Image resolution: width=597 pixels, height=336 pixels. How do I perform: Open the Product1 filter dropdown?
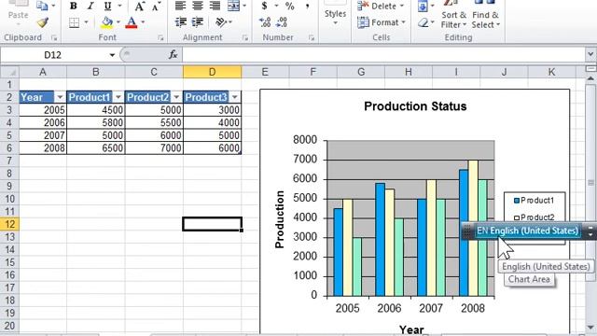118,97
